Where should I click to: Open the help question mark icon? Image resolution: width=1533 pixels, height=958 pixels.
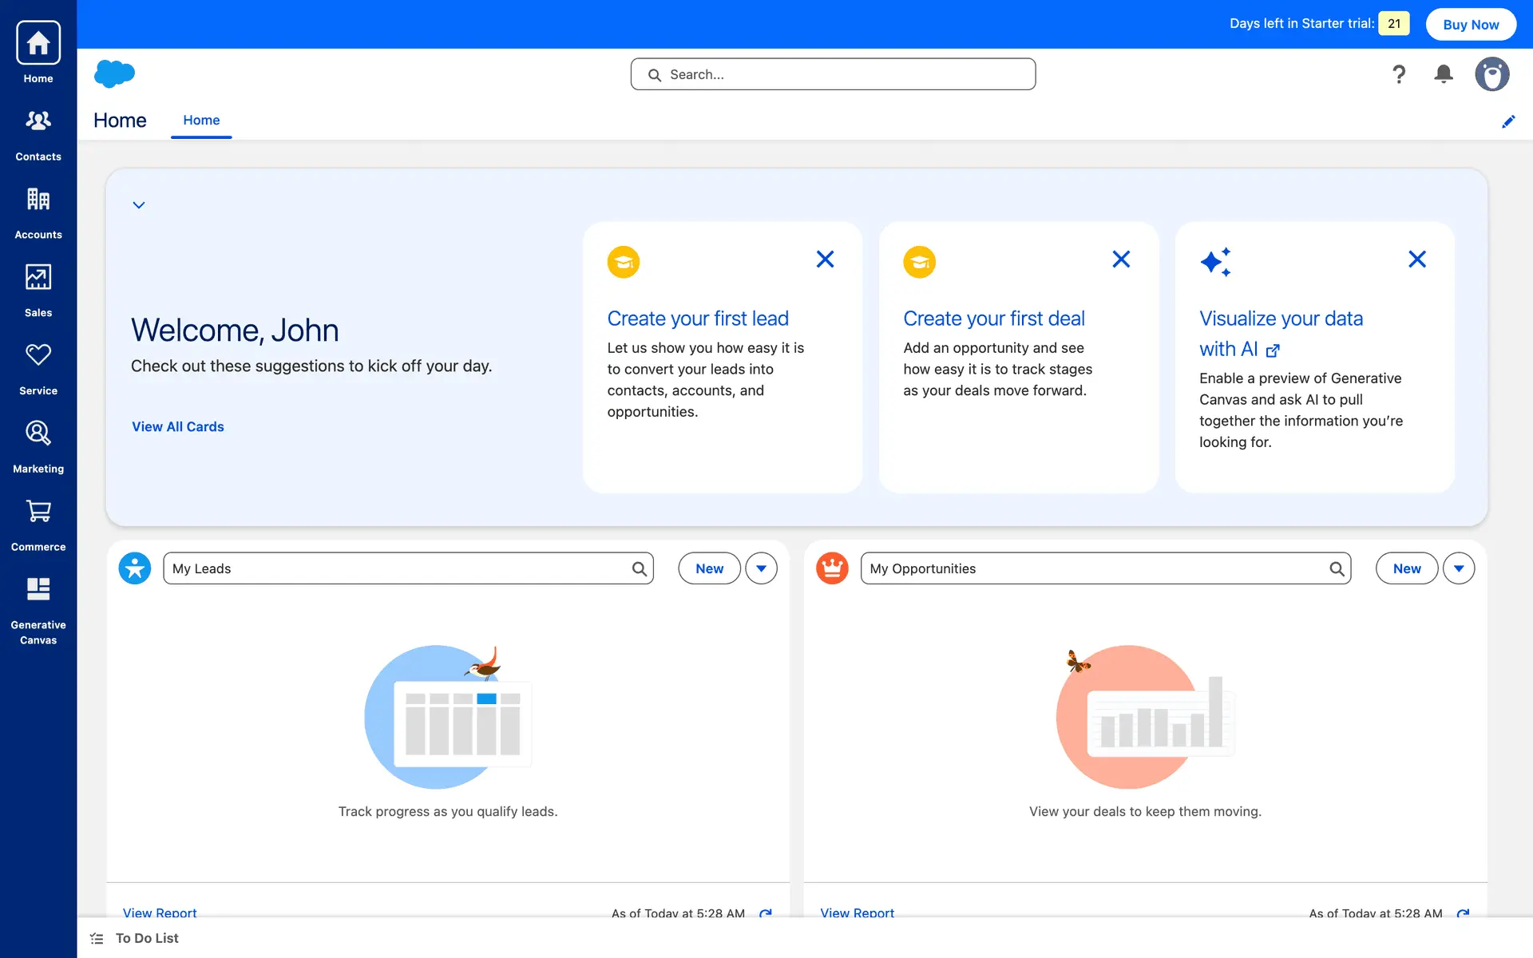point(1398,74)
